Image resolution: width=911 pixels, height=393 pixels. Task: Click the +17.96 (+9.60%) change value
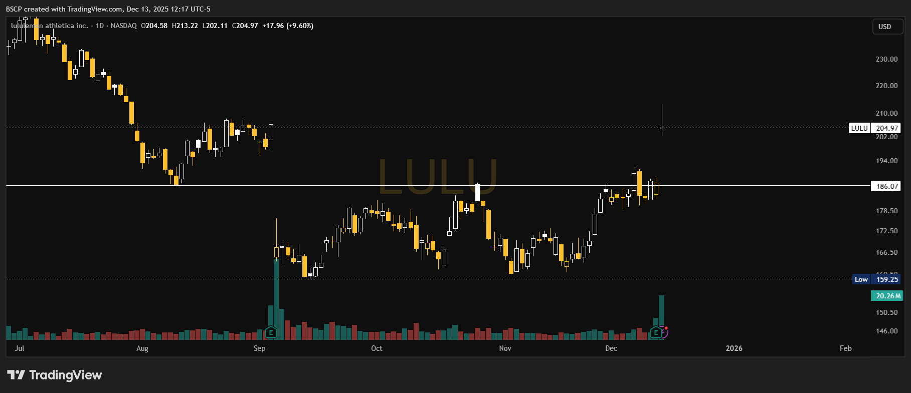tap(288, 26)
